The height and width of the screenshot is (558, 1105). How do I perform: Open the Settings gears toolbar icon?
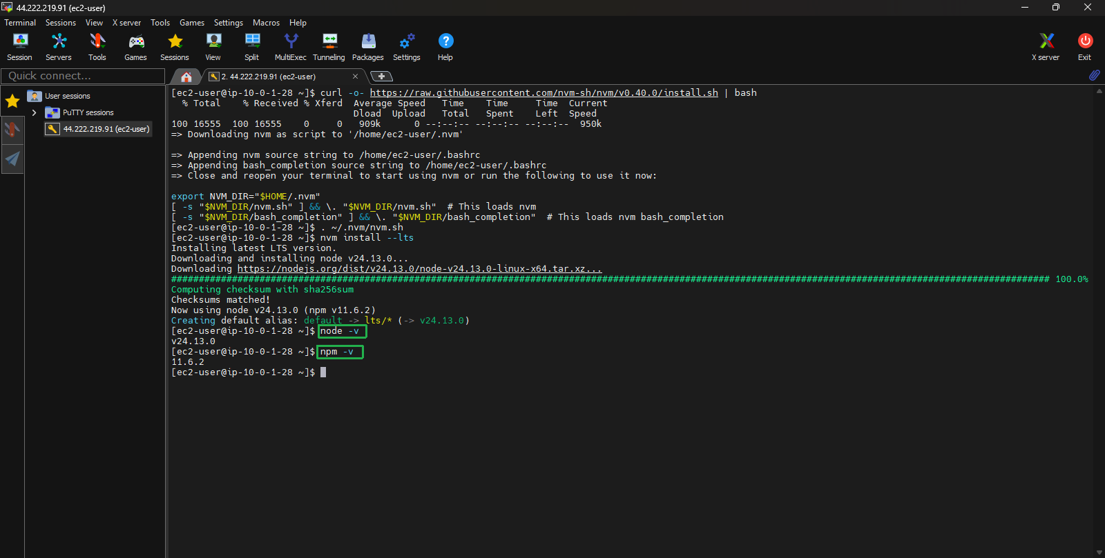pos(407,47)
